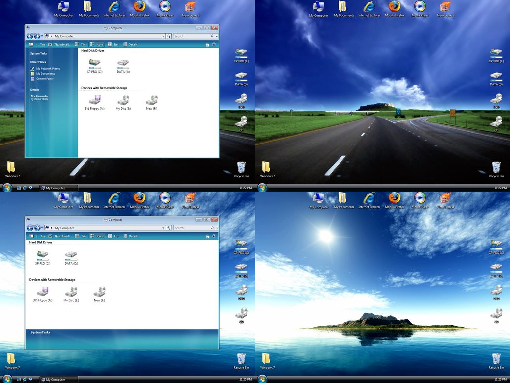The width and height of the screenshot is (510, 383).
Task: Open search options dropdown in the window without sidebar
Action: click(x=216, y=228)
